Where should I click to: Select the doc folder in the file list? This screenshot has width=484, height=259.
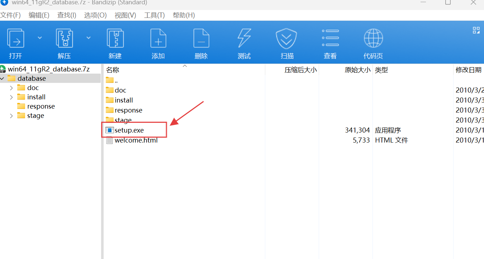pos(120,90)
